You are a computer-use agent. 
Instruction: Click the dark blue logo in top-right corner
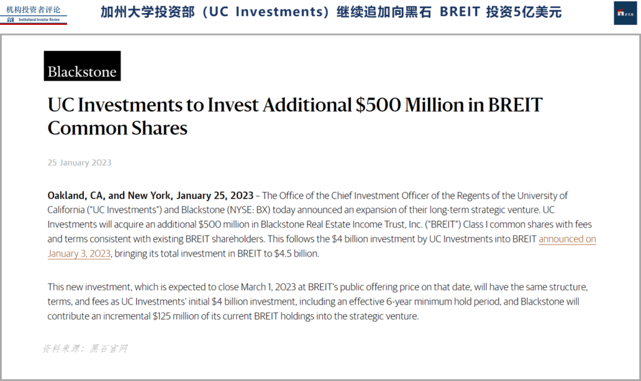click(x=625, y=13)
